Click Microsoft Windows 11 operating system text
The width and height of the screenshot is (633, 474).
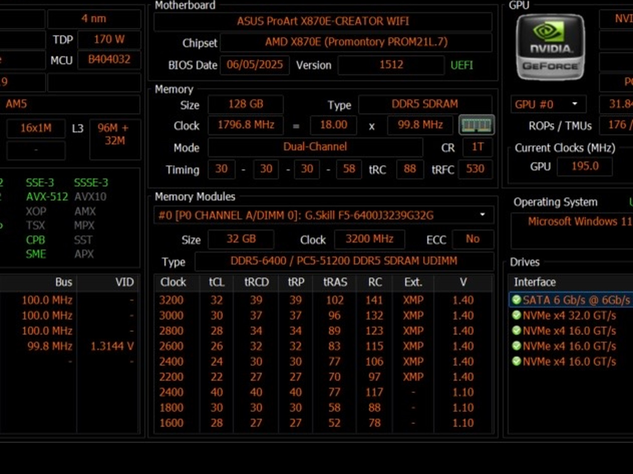coord(580,222)
